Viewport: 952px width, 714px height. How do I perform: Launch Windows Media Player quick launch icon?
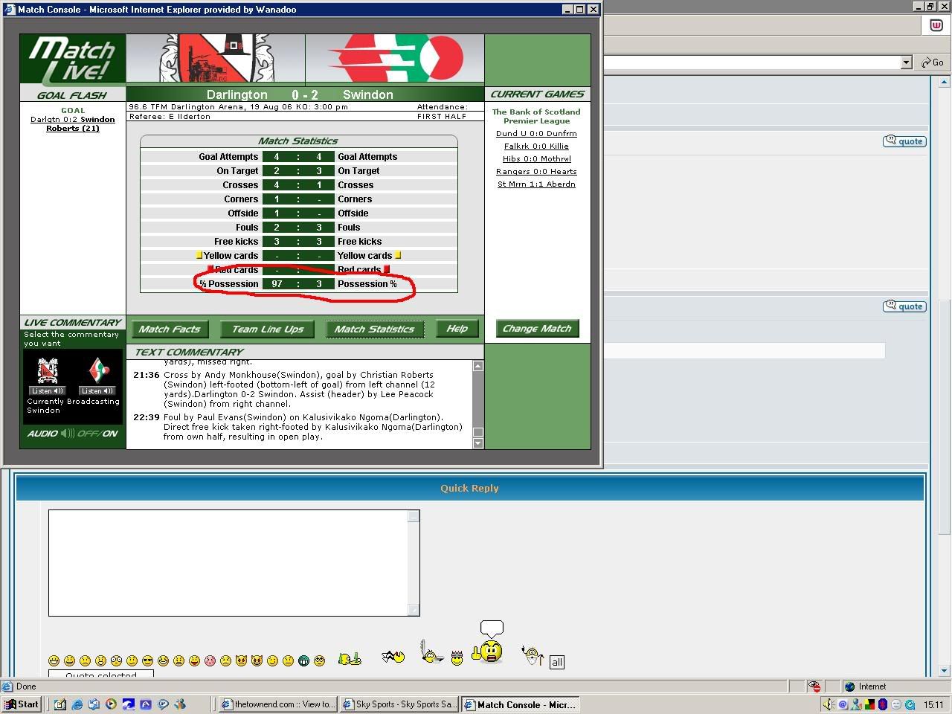click(x=111, y=704)
